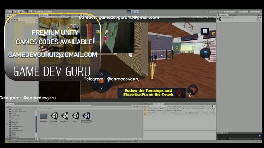This screenshot has width=264, height=148.
Task: Toggle Console Error Pause option
Action: pyautogui.click(x=172, y=106)
